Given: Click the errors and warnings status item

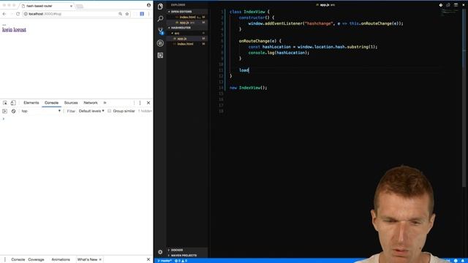Looking at the screenshot, I should [181, 261].
